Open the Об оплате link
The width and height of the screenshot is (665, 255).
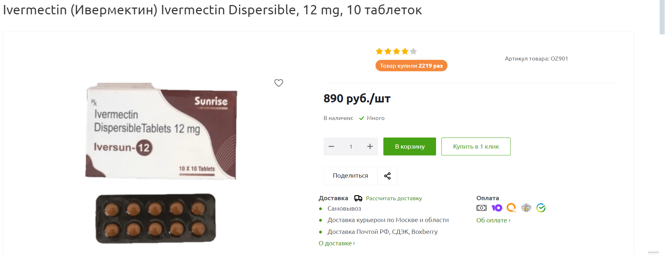point(493,220)
